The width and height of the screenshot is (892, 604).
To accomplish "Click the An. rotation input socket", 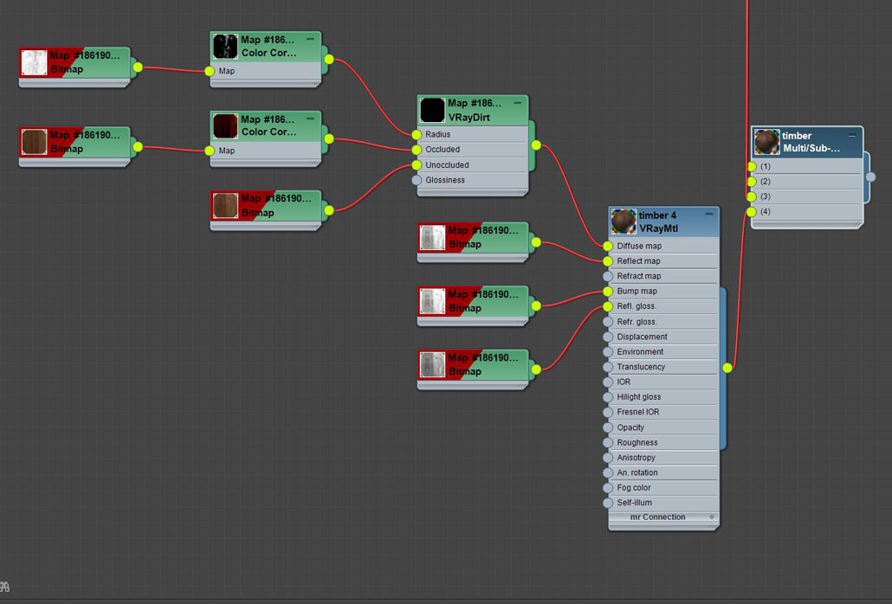I will (x=608, y=472).
